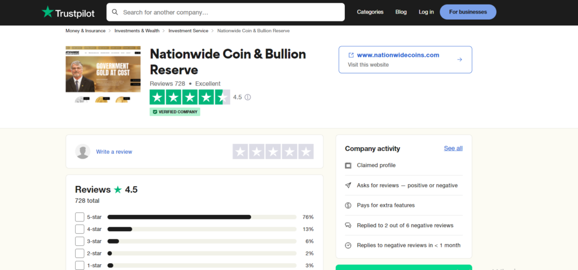The height and width of the screenshot is (270, 578).
Task: Click the Excellent rating label
Action: (x=208, y=83)
